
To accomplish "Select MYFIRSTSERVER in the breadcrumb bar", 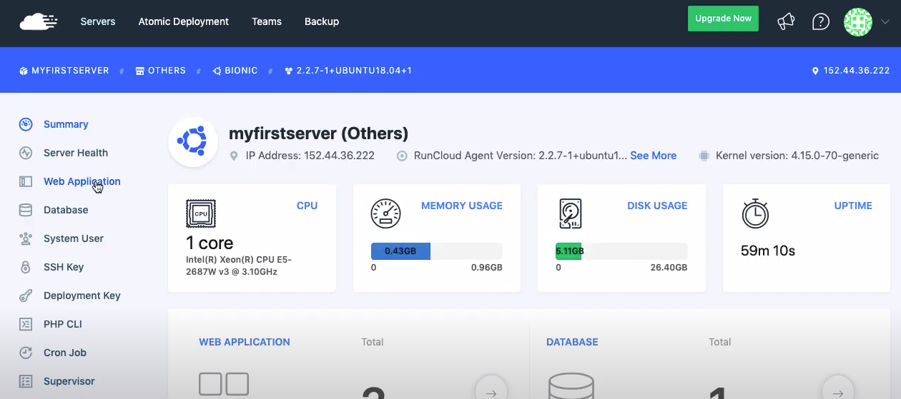I will point(70,71).
